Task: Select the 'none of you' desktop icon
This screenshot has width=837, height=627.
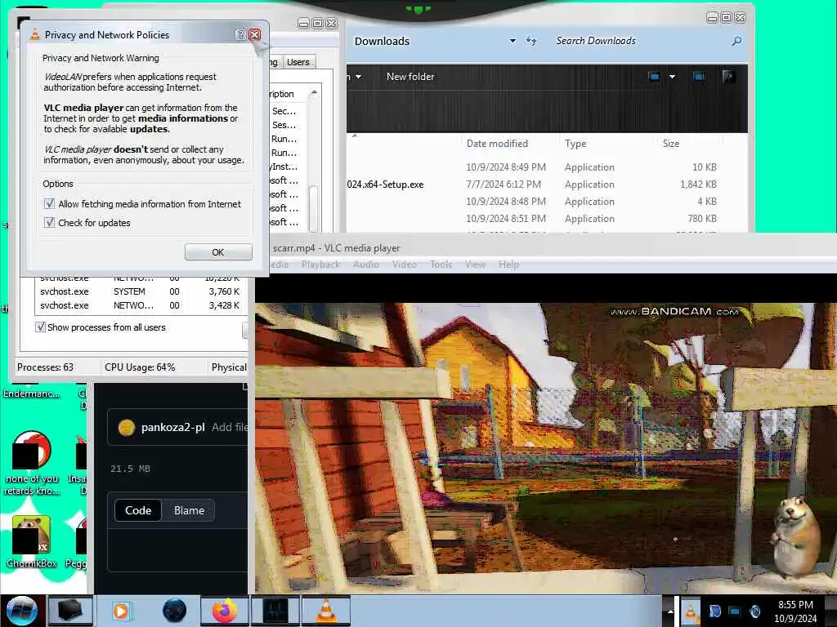Action: pyautogui.click(x=32, y=464)
